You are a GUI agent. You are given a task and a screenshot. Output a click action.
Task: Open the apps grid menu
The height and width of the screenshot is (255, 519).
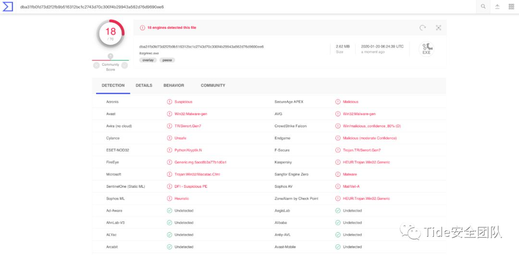click(511, 7)
